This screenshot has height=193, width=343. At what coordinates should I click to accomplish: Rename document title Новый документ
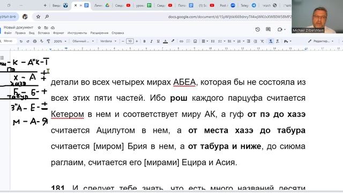coord(18,27)
